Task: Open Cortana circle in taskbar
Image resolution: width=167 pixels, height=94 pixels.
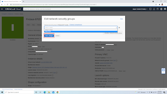Action: [36, 92]
